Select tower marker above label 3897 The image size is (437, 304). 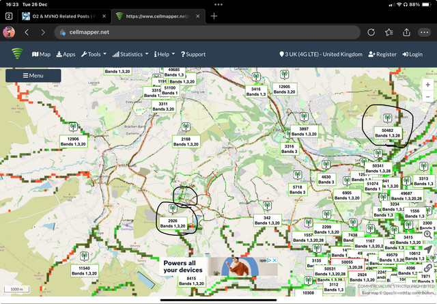pos(304,117)
